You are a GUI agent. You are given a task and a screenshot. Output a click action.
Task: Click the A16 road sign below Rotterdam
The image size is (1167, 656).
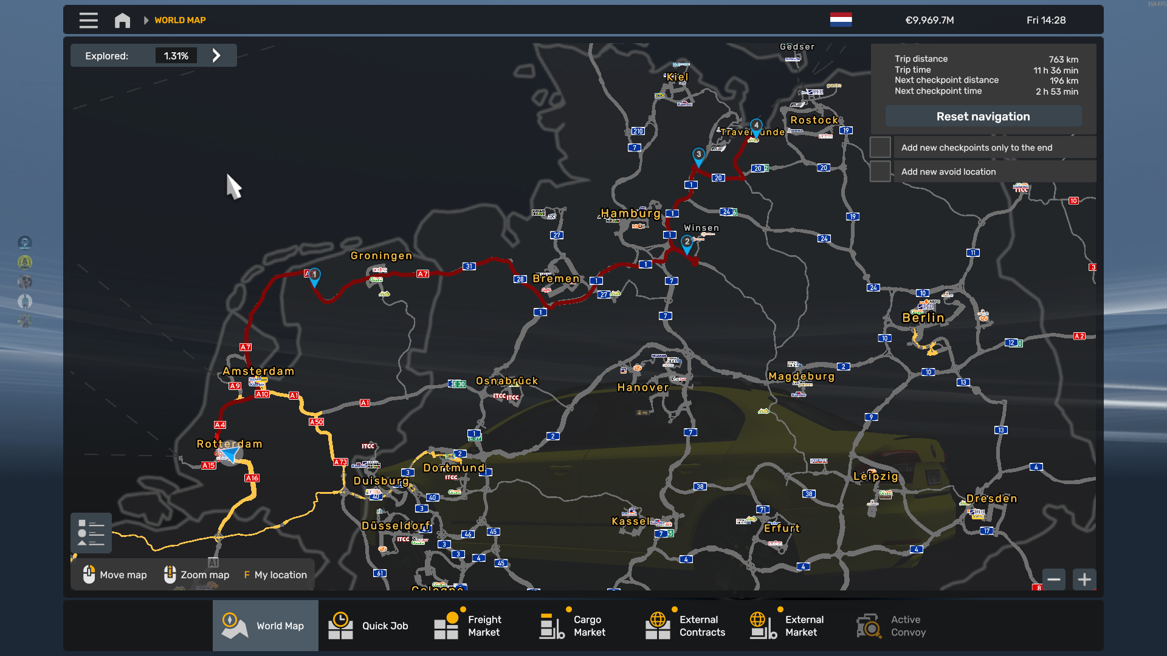click(252, 479)
